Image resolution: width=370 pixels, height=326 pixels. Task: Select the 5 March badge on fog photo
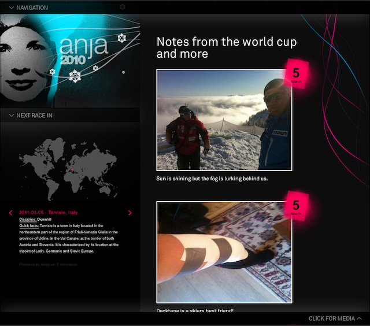click(x=296, y=75)
